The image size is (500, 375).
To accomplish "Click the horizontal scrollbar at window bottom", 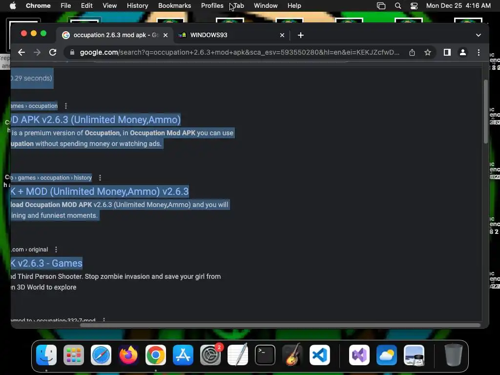I will click(280, 325).
